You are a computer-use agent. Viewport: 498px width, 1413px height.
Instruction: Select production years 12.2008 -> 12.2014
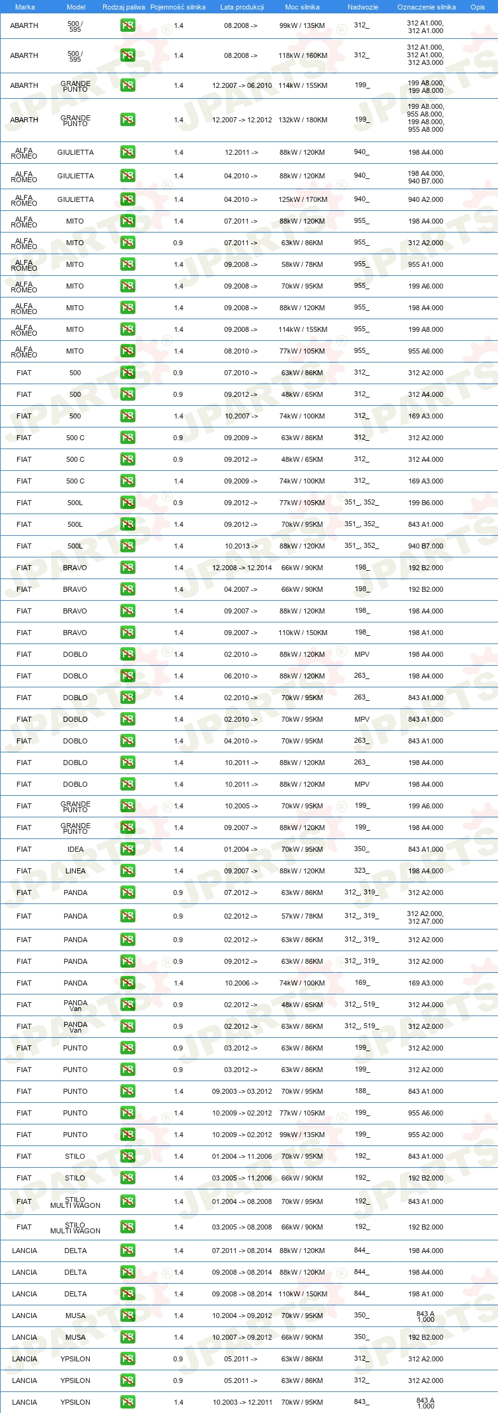click(x=242, y=568)
